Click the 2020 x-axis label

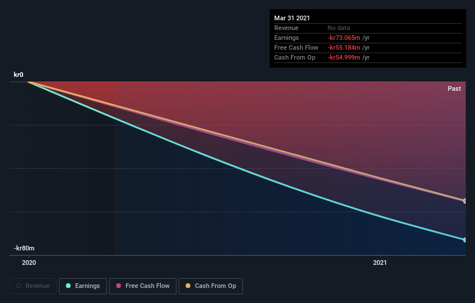click(29, 263)
